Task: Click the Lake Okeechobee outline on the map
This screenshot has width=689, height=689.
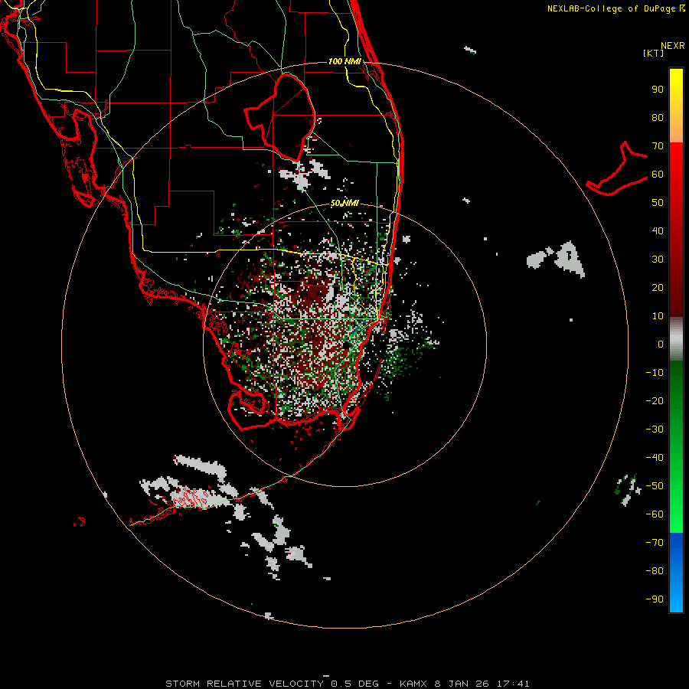Action: pyautogui.click(x=280, y=117)
